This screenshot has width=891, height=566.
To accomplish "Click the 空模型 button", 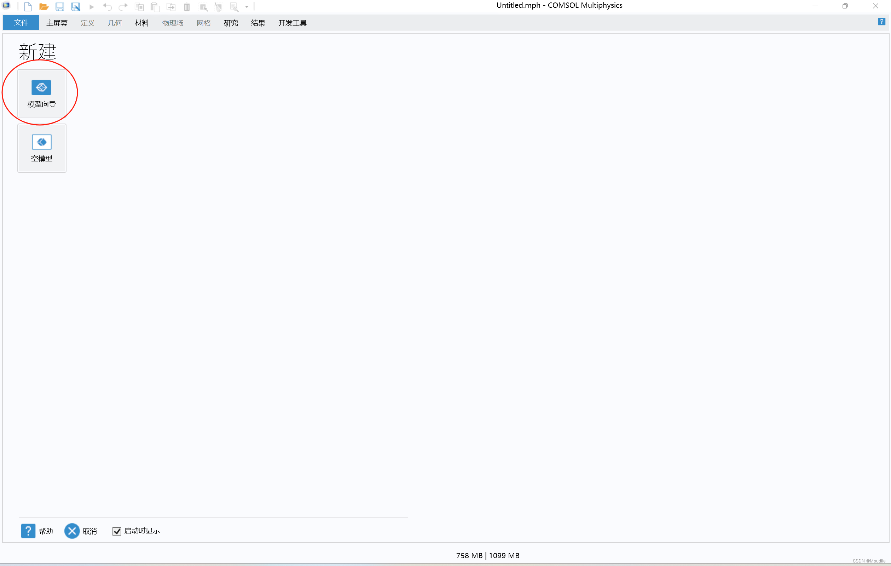I will tap(42, 148).
